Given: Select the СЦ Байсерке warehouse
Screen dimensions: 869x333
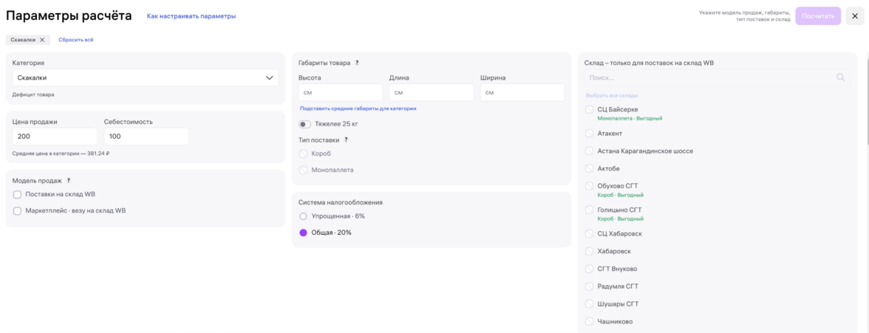Looking at the screenshot, I should click(590, 109).
